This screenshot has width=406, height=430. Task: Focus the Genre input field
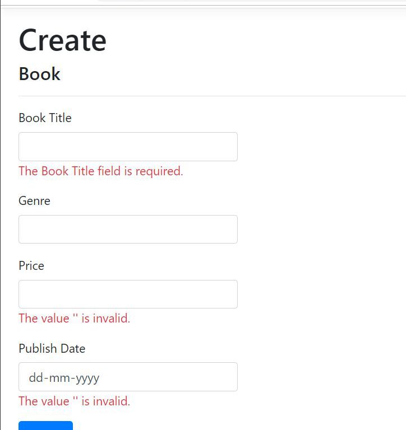(x=128, y=229)
